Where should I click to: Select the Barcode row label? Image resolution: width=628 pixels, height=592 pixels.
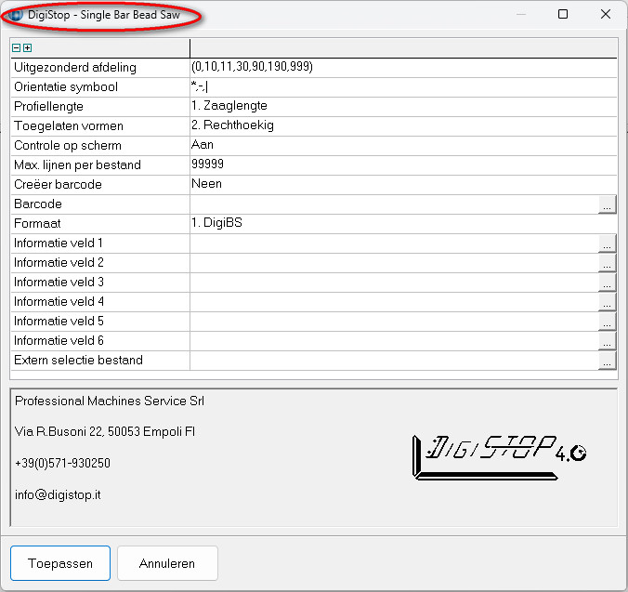[x=38, y=204]
